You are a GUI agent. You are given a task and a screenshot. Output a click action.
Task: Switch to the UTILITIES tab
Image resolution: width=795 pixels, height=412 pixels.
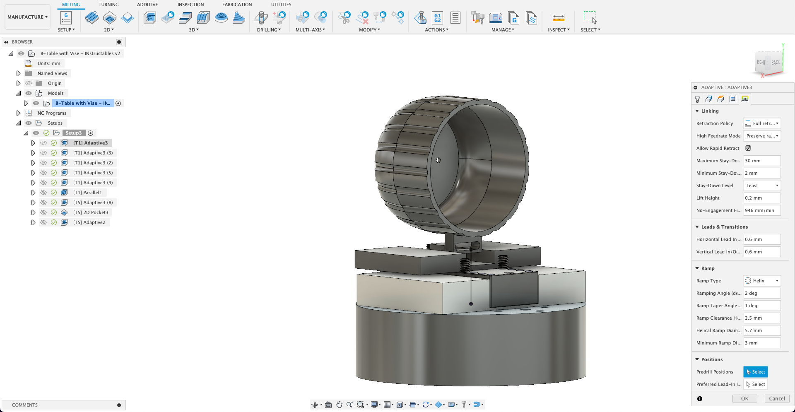(281, 5)
